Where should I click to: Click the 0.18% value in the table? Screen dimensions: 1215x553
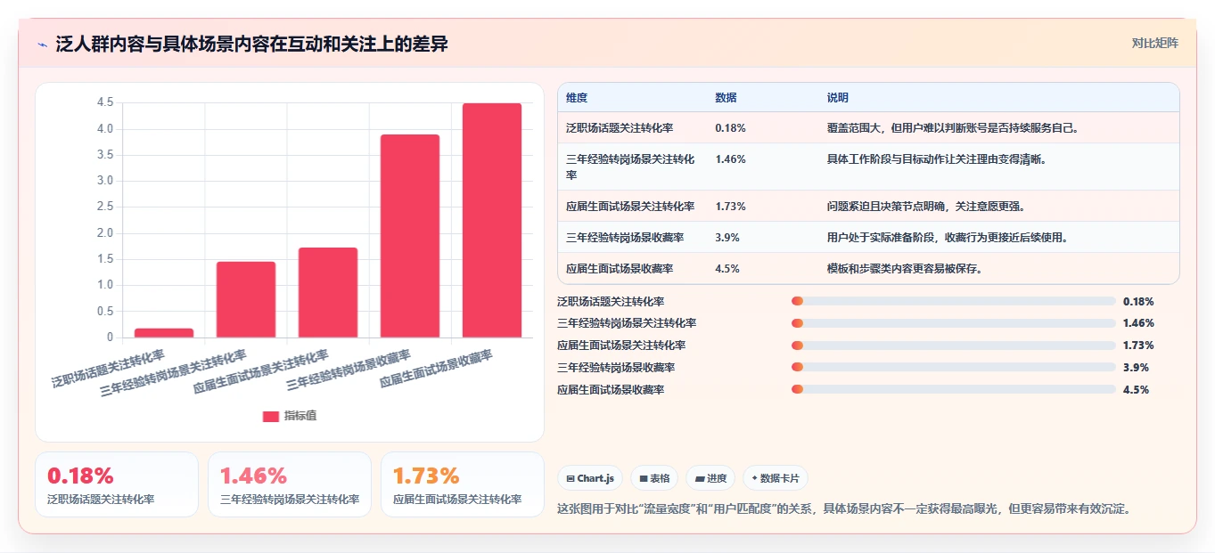pyautogui.click(x=730, y=128)
